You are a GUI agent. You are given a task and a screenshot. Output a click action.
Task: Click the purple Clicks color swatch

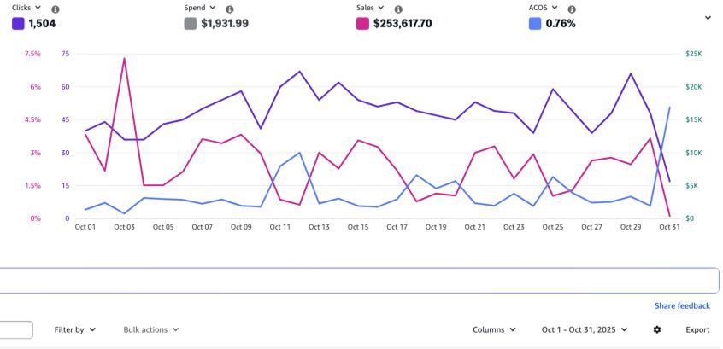18,23
